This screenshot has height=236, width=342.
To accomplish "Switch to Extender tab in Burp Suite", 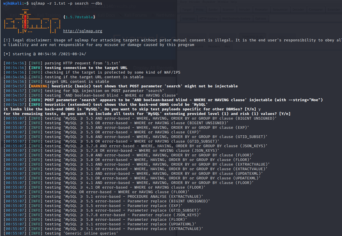I will click(333, 9).
